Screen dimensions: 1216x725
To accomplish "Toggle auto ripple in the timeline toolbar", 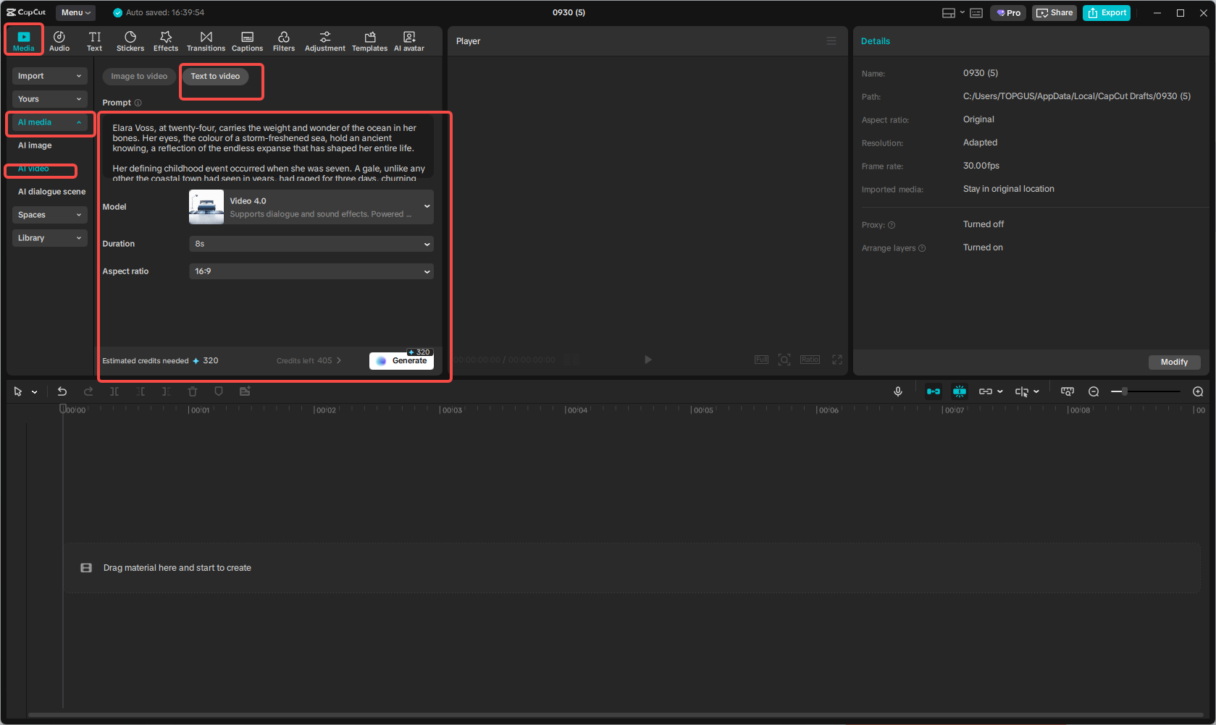I will coord(934,391).
